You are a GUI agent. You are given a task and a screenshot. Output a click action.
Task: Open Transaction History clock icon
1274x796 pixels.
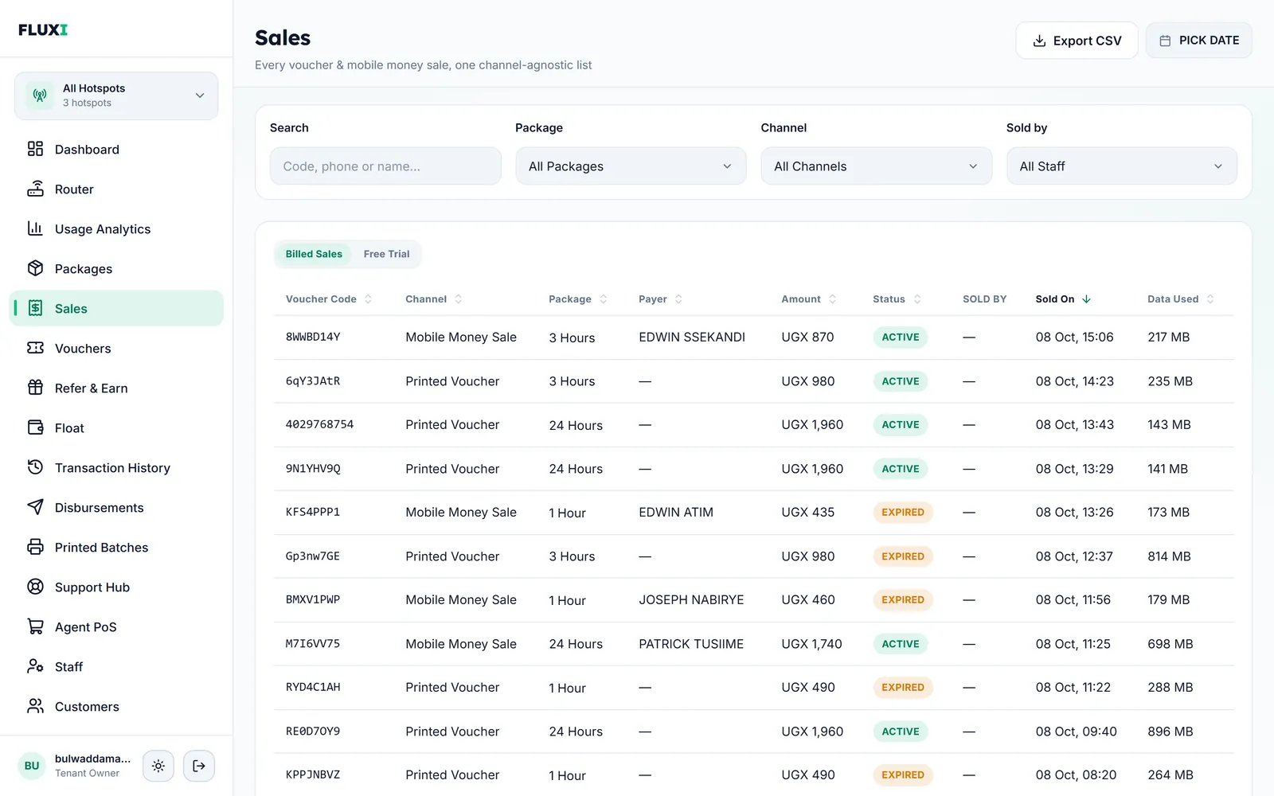pos(35,467)
